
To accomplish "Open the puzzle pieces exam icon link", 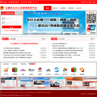I will click(65, 70).
